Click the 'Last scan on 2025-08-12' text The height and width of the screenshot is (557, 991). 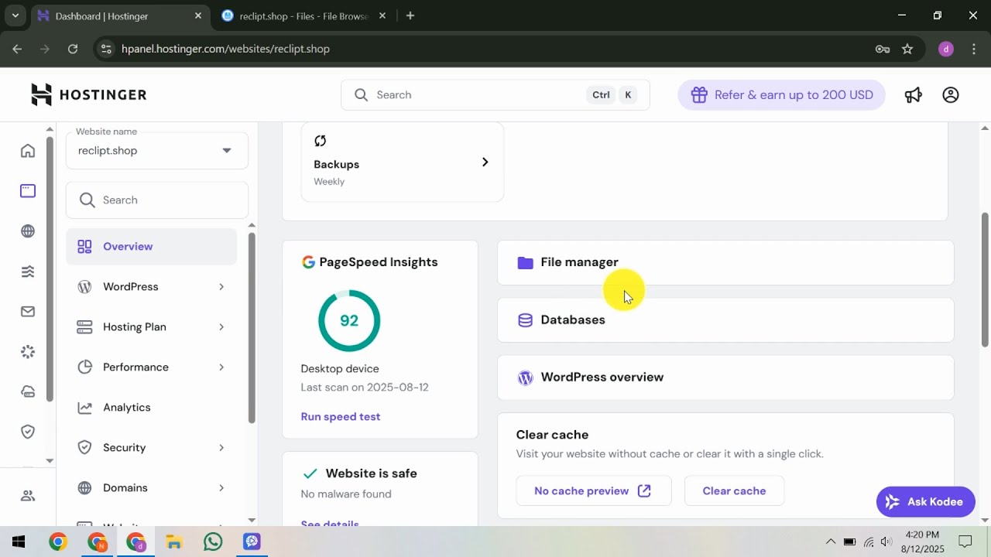point(365,387)
